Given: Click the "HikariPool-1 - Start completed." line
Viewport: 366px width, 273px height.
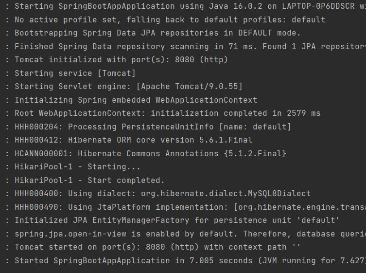Looking at the screenshot, I should (89, 180).
